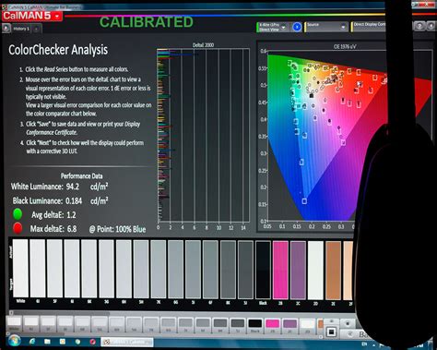437x350 pixels.
Task: Click the "@ Point: 100% Blue" text
Action: 117,229
